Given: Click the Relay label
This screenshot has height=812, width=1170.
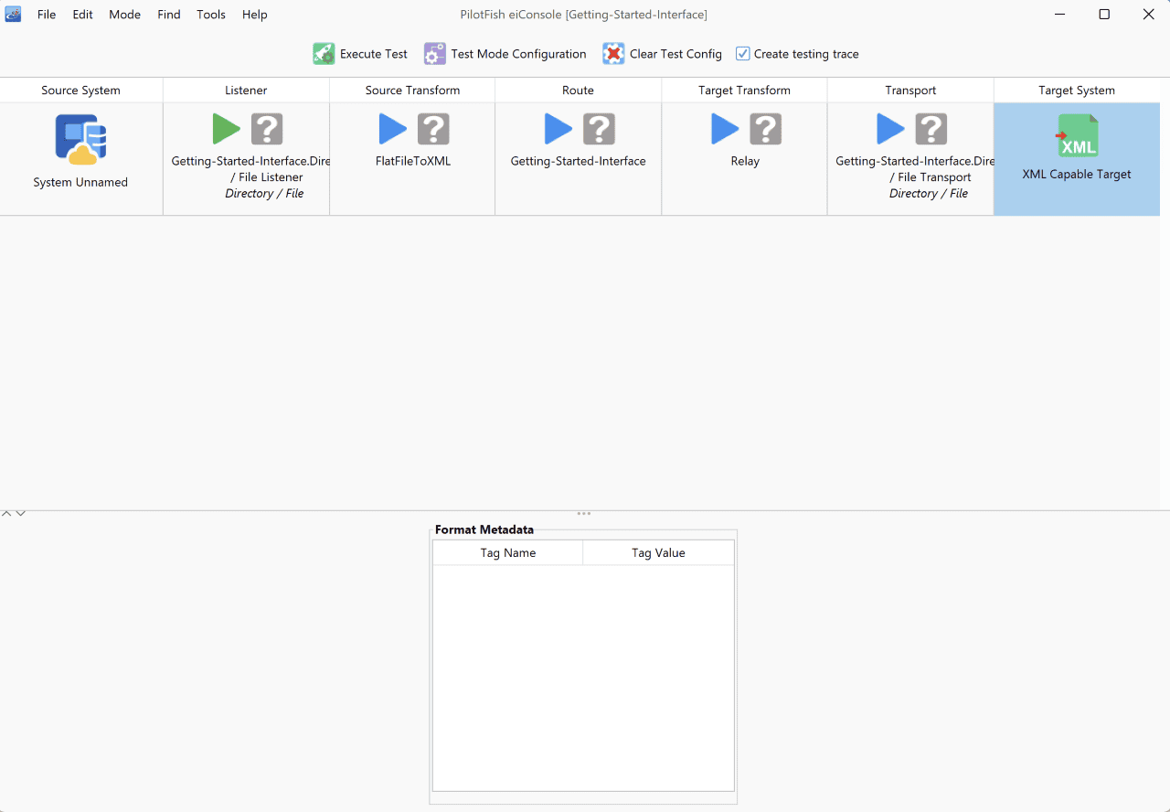Looking at the screenshot, I should [745, 161].
